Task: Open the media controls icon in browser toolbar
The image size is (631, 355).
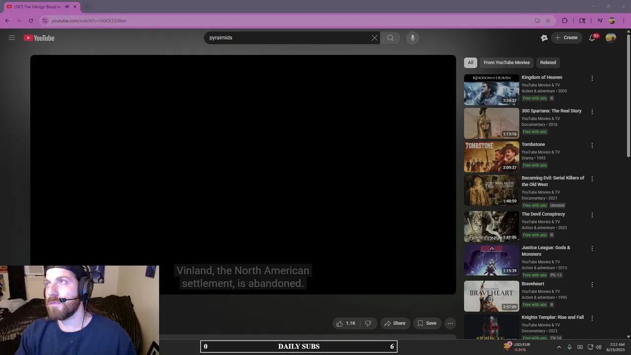Action: pos(600,21)
